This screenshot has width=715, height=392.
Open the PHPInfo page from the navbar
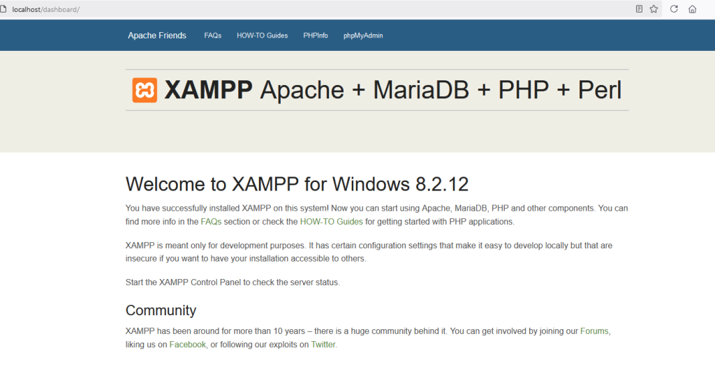pyautogui.click(x=316, y=36)
